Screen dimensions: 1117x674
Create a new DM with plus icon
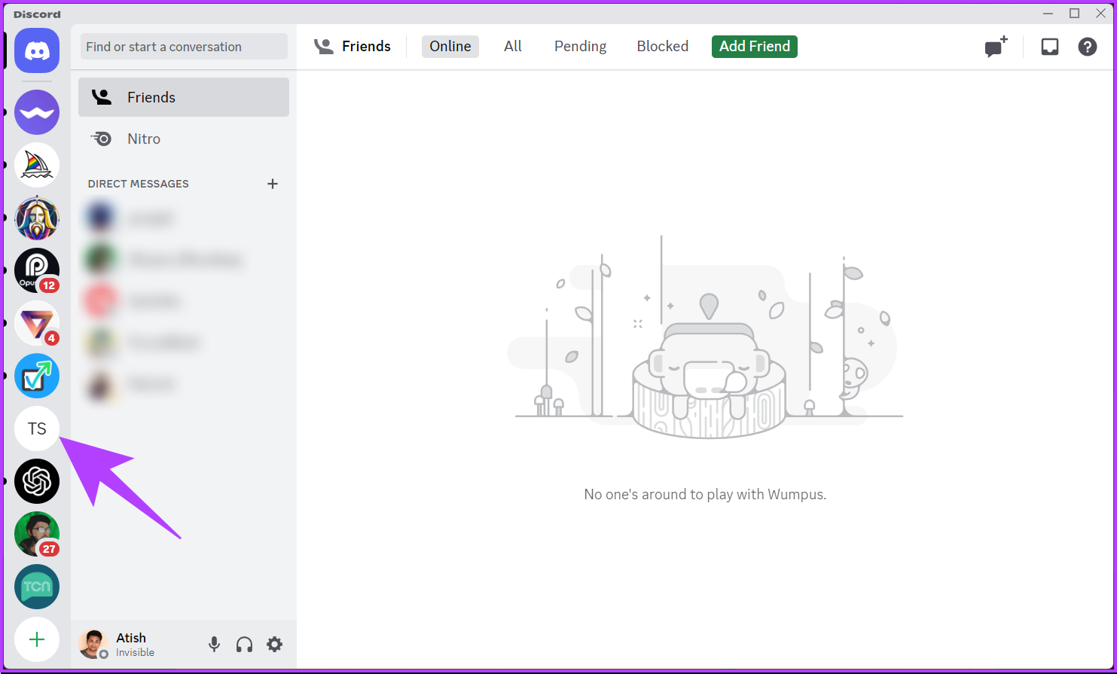[273, 184]
